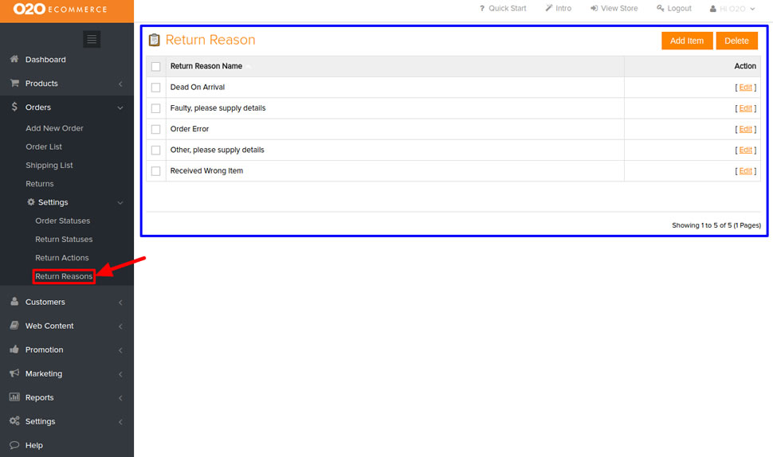Click the bottom Settings cogs icon
Screen dimensions: 773x457
[14, 421]
